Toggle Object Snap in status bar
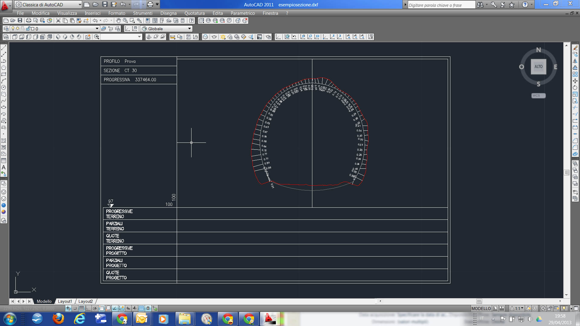This screenshot has height=326, width=580. point(101,308)
